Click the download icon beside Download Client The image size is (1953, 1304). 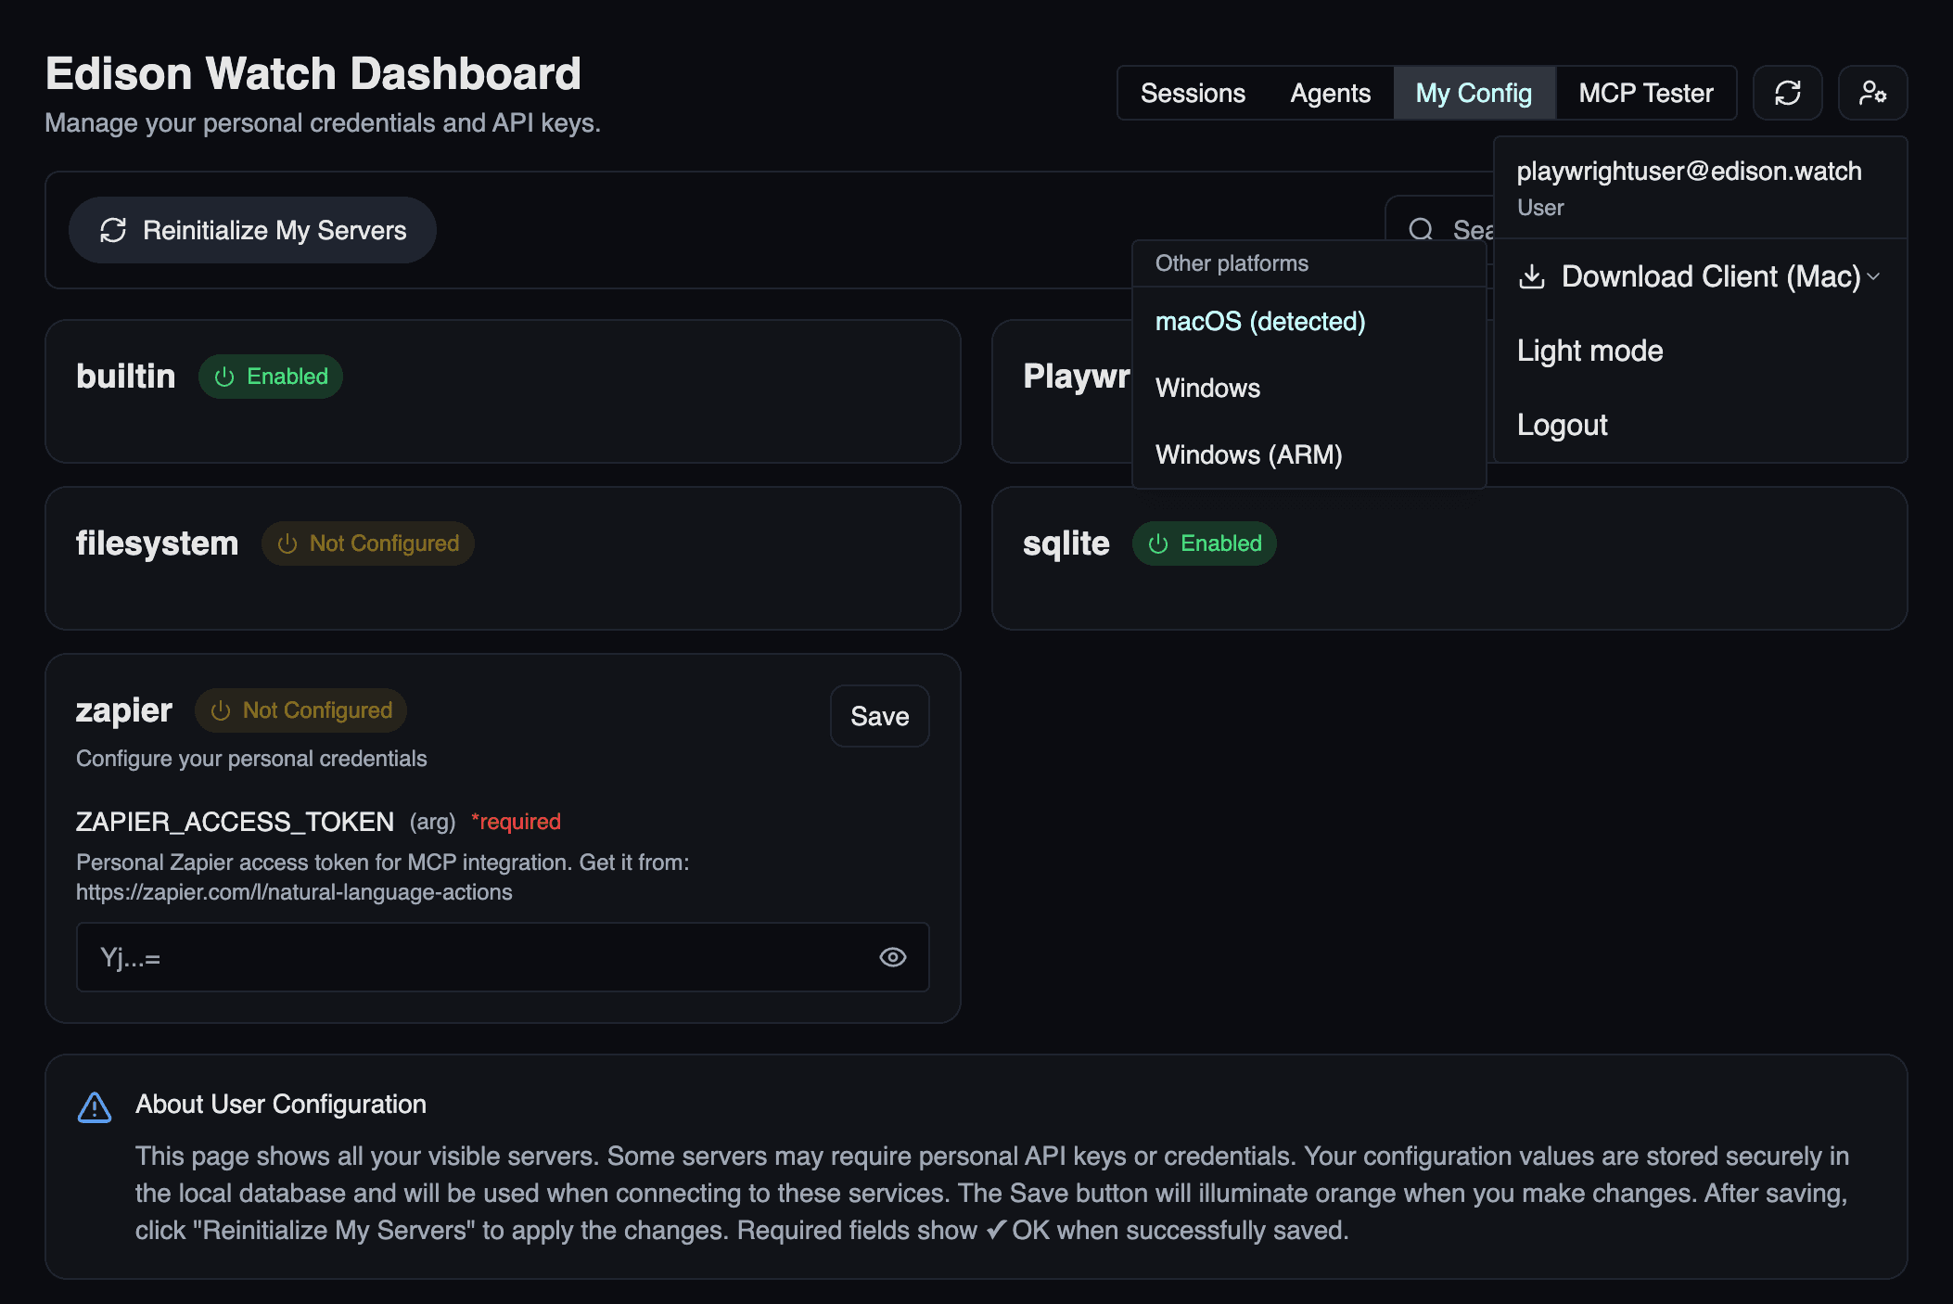(1532, 276)
